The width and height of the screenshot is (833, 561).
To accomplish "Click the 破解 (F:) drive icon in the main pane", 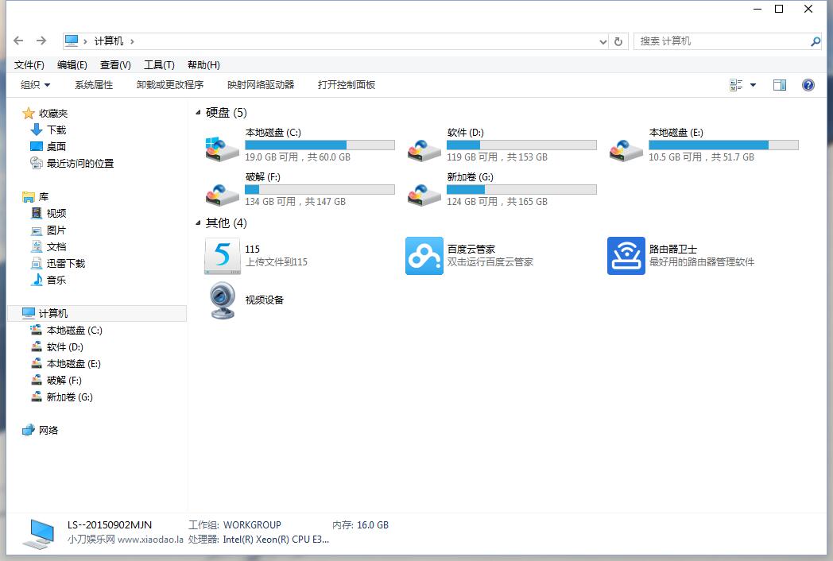I will [222, 194].
